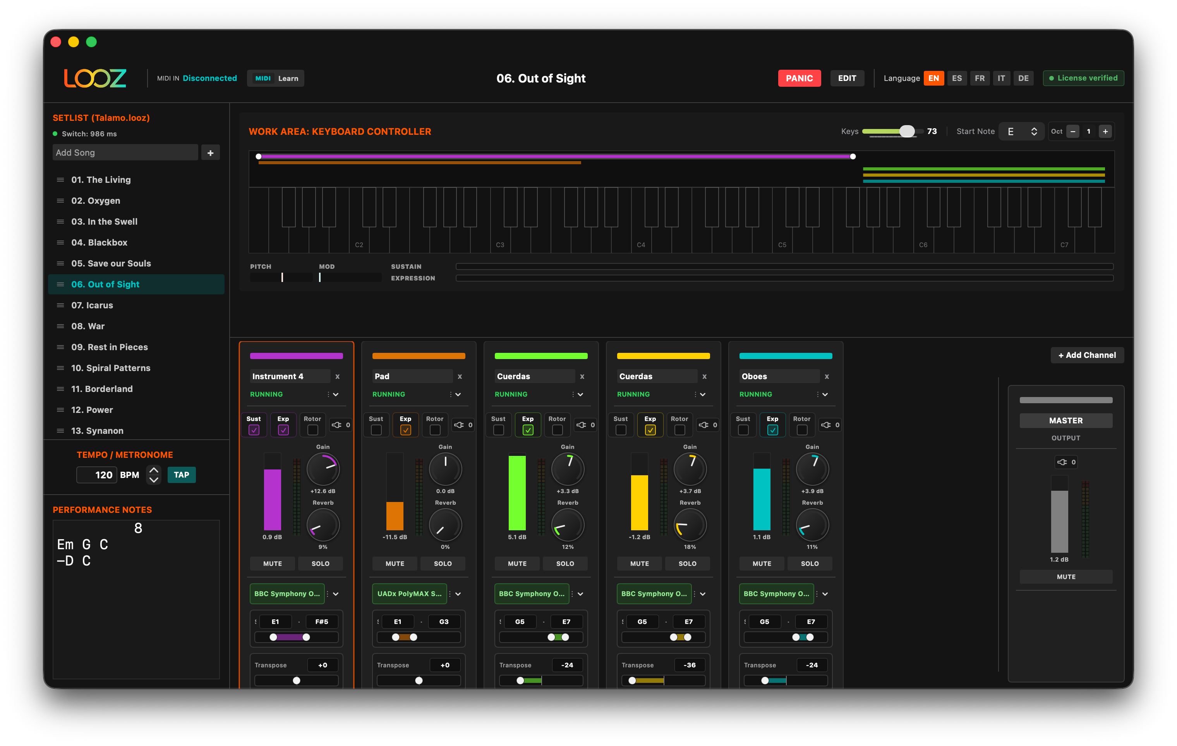Click drag handle icon for 04. Blackbox
This screenshot has height=746, width=1177.
pos(61,242)
